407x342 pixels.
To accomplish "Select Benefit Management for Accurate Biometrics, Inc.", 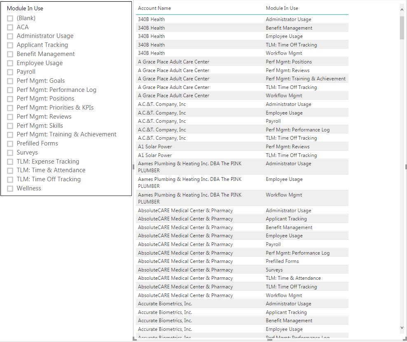I will [x=289, y=321].
